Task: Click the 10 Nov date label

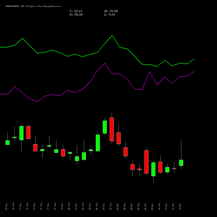Action: (x=13, y=206)
